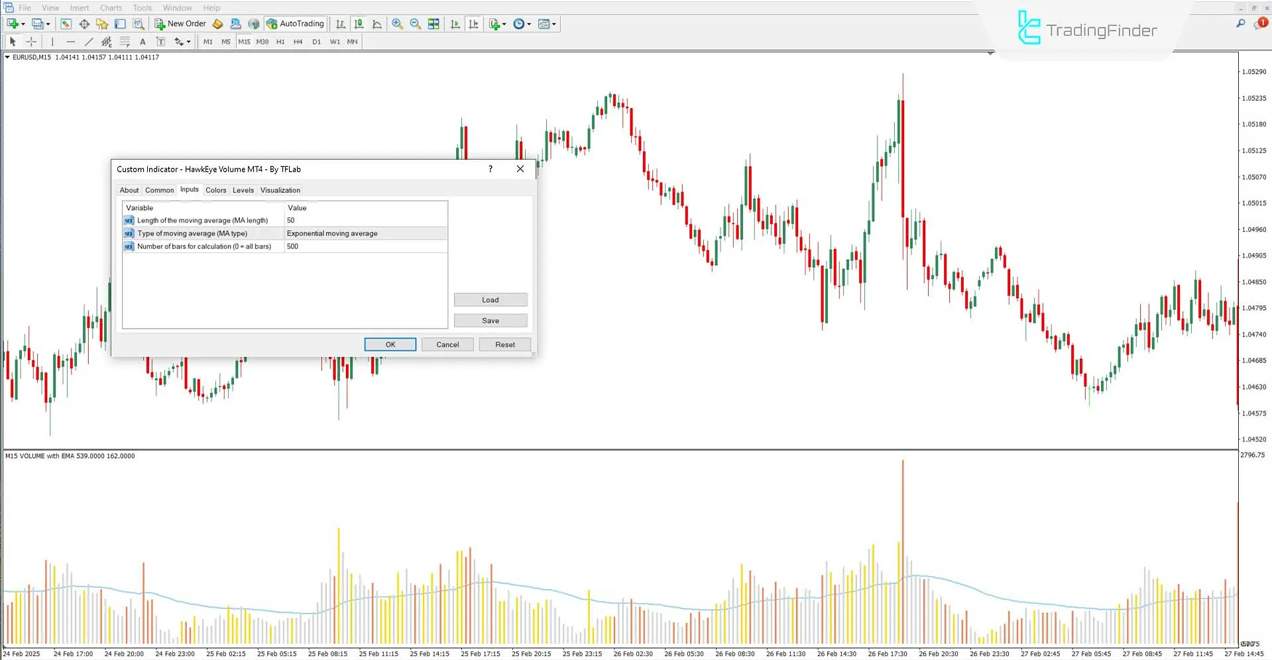The width and height of the screenshot is (1272, 660).
Task: Click the Tile Windows icon
Action: pyautogui.click(x=433, y=24)
